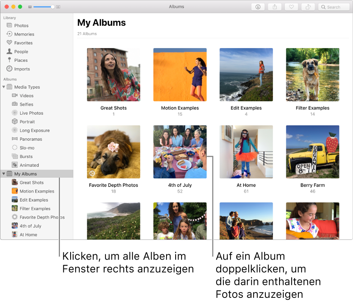Click the 21 Albums count text
Image resolution: width=353 pixels, height=305 pixels.
(87, 34)
